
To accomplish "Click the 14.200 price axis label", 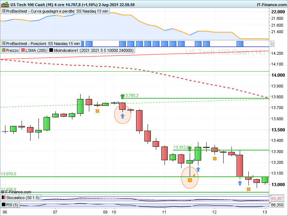I will point(277,53).
